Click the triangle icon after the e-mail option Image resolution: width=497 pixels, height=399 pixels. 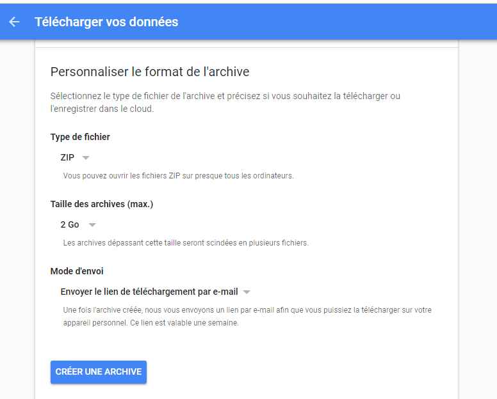pyautogui.click(x=247, y=292)
